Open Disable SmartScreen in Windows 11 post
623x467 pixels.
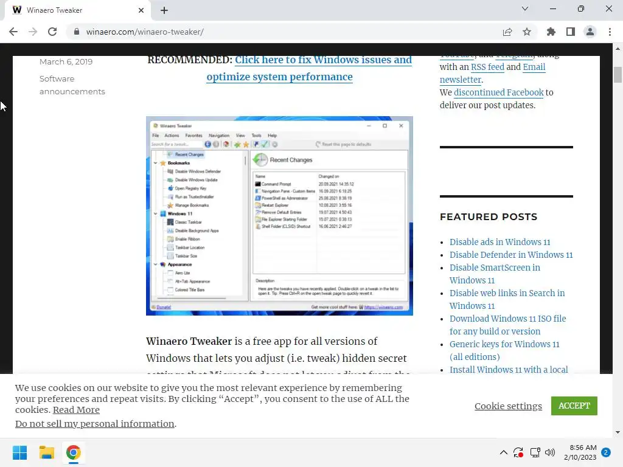(x=495, y=274)
